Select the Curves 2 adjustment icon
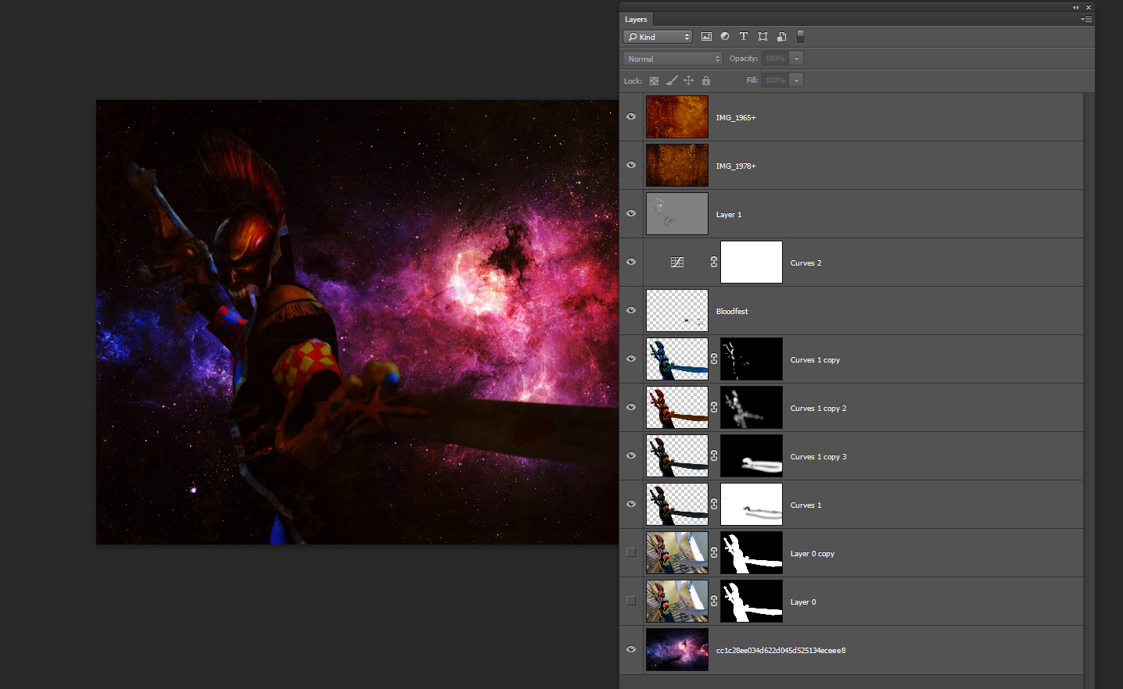Screen dimensions: 1123x689 [677, 262]
